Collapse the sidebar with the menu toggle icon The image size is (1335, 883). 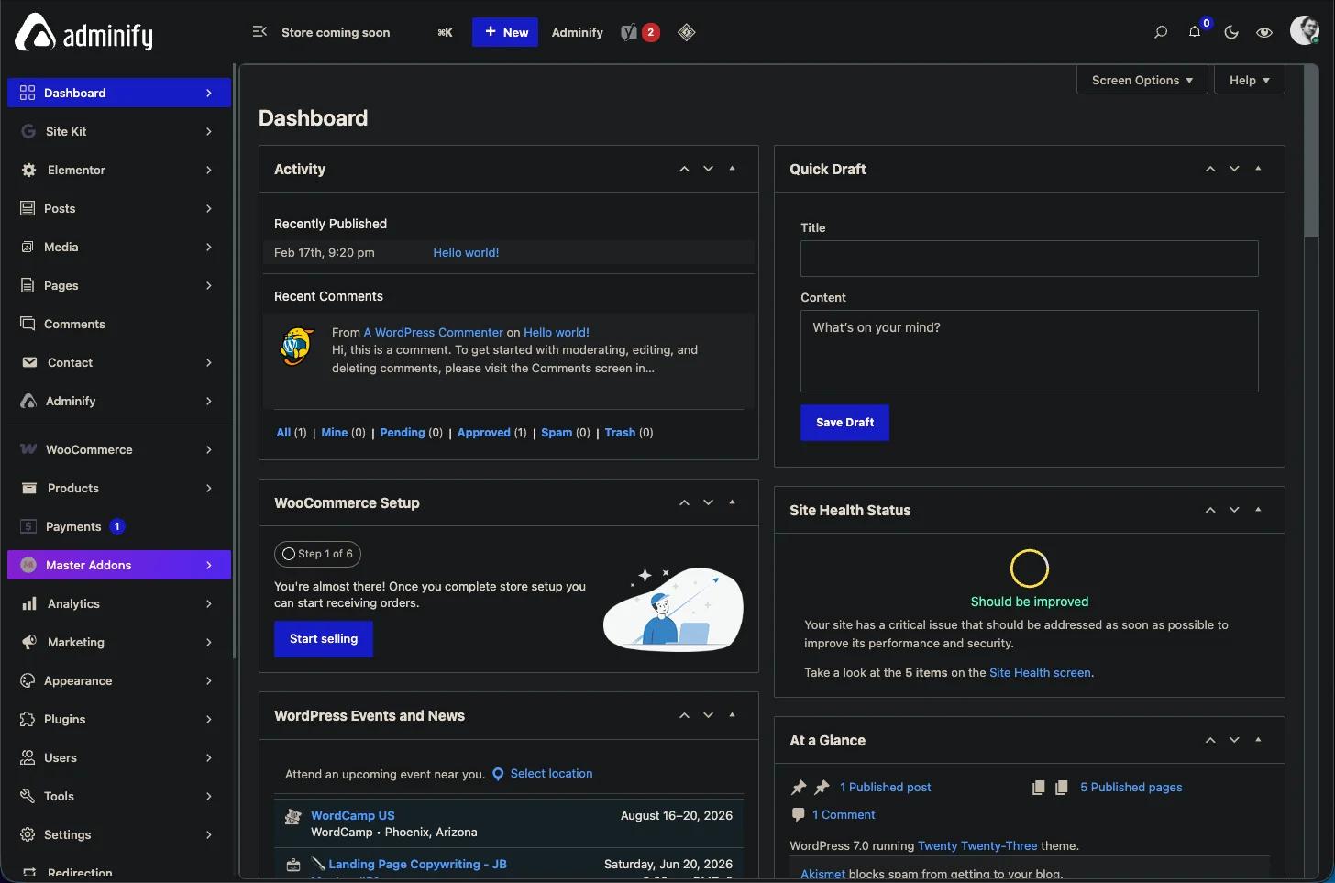(259, 31)
